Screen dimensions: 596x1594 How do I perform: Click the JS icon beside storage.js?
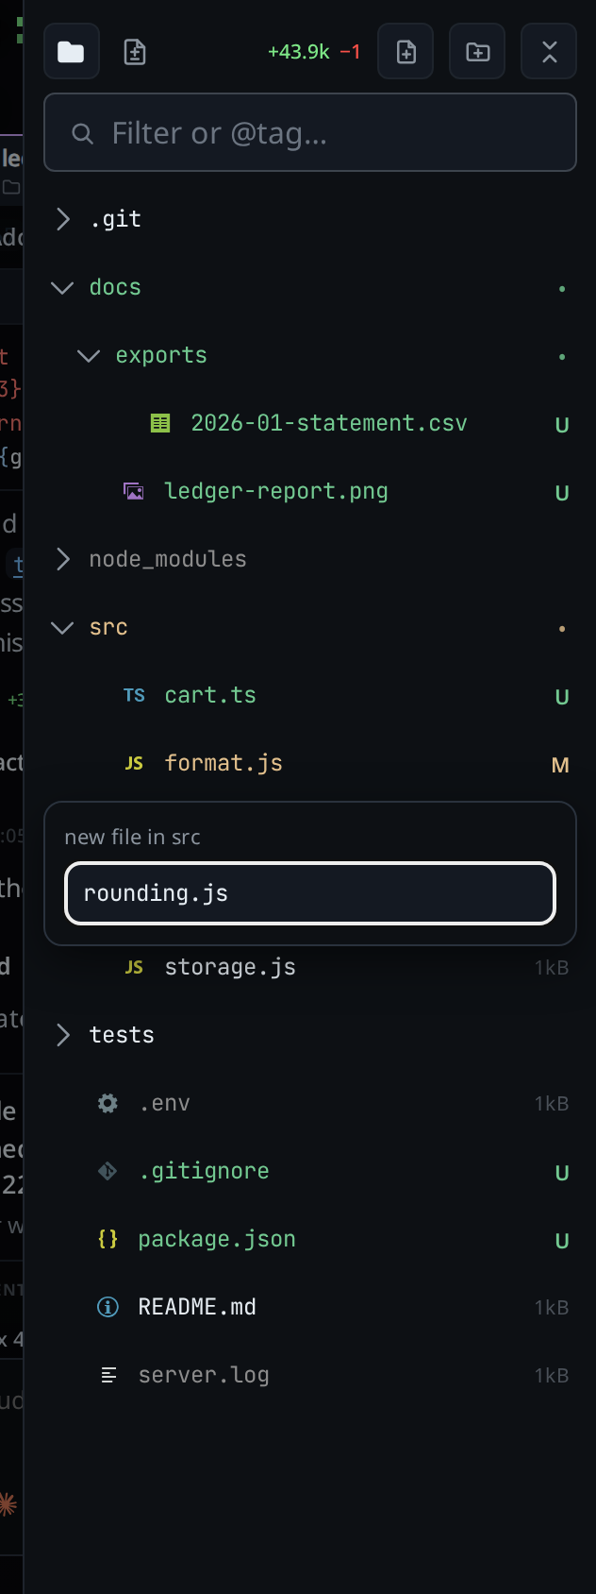pyautogui.click(x=134, y=967)
